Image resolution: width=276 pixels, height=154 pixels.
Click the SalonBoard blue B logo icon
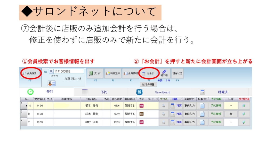139,92
